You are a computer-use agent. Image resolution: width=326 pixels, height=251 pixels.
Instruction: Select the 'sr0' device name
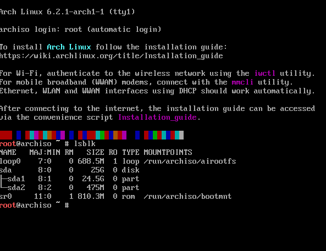pyautogui.click(x=6, y=197)
